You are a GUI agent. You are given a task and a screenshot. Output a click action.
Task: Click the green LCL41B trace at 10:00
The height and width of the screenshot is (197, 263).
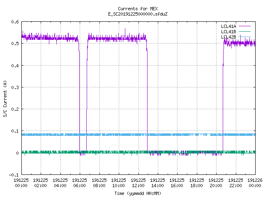119,152
